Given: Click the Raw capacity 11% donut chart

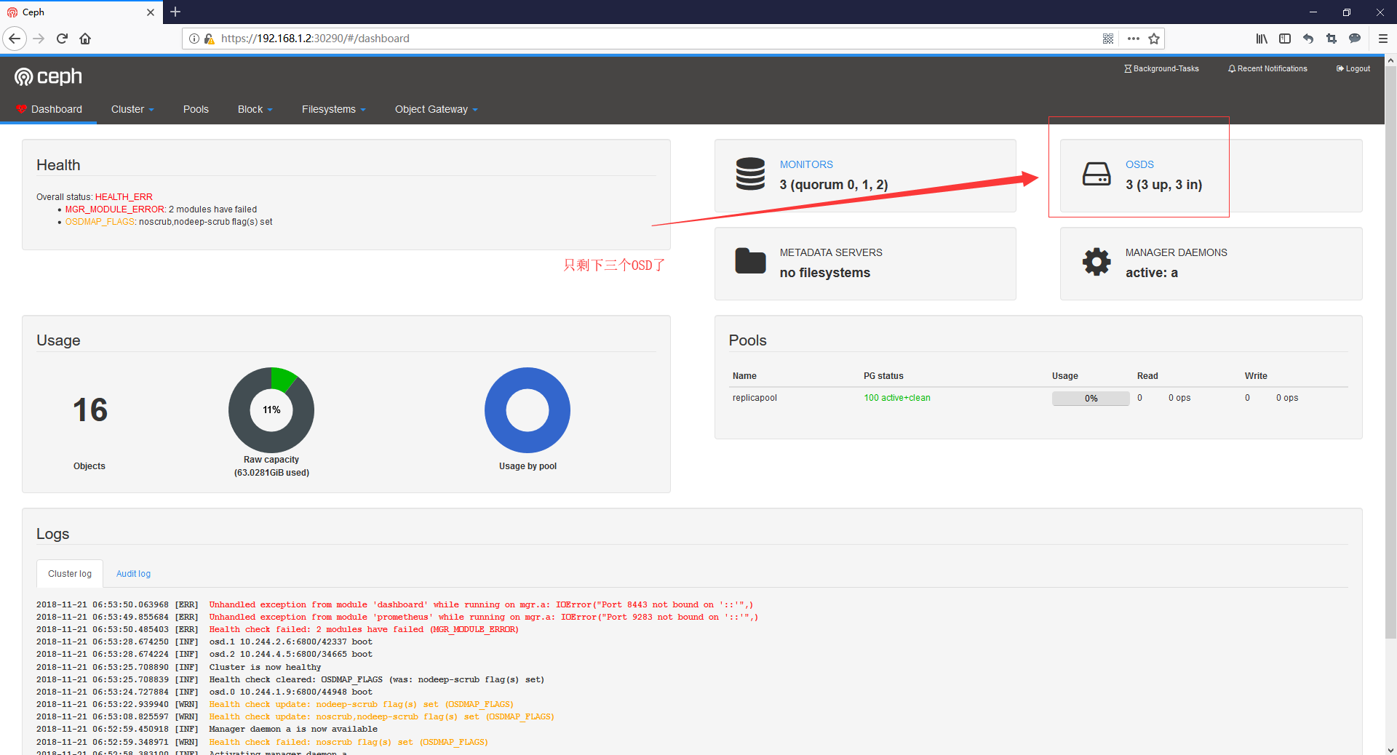Looking at the screenshot, I should pos(271,410).
